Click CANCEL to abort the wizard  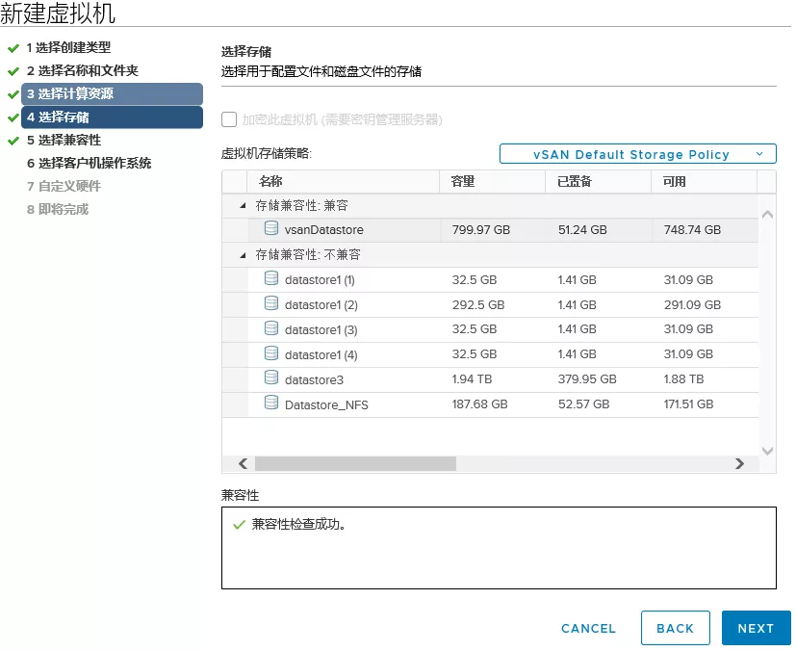[588, 628]
